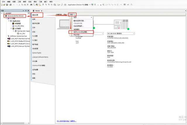Click the green status dot beside the PLC
Image resolution: width=187 pixels, height=125 pixels.
click(x=128, y=29)
